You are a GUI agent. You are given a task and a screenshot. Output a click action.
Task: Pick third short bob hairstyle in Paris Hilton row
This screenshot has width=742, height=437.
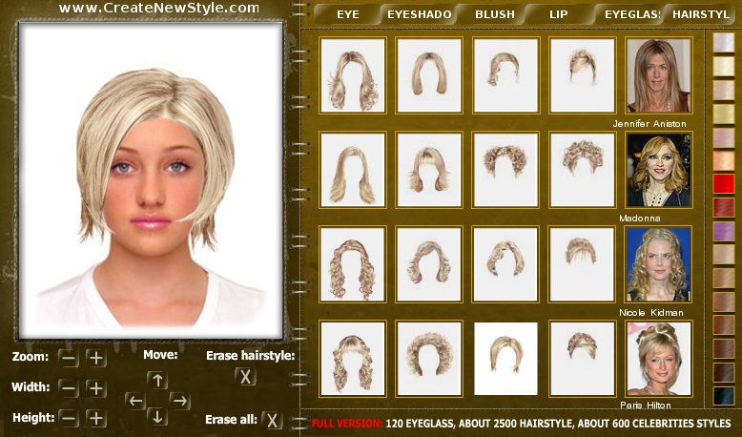click(505, 359)
